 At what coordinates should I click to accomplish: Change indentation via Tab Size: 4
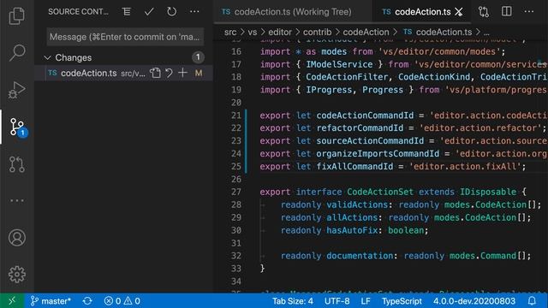pos(293,300)
